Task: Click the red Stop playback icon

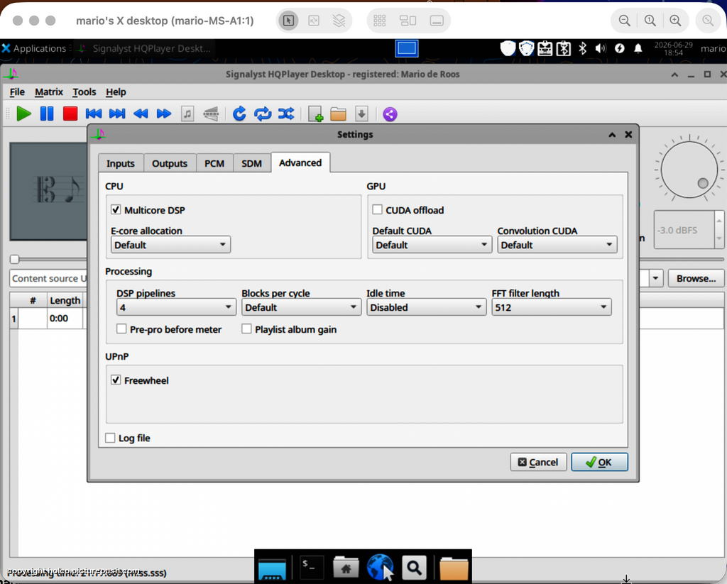Action: click(70, 114)
